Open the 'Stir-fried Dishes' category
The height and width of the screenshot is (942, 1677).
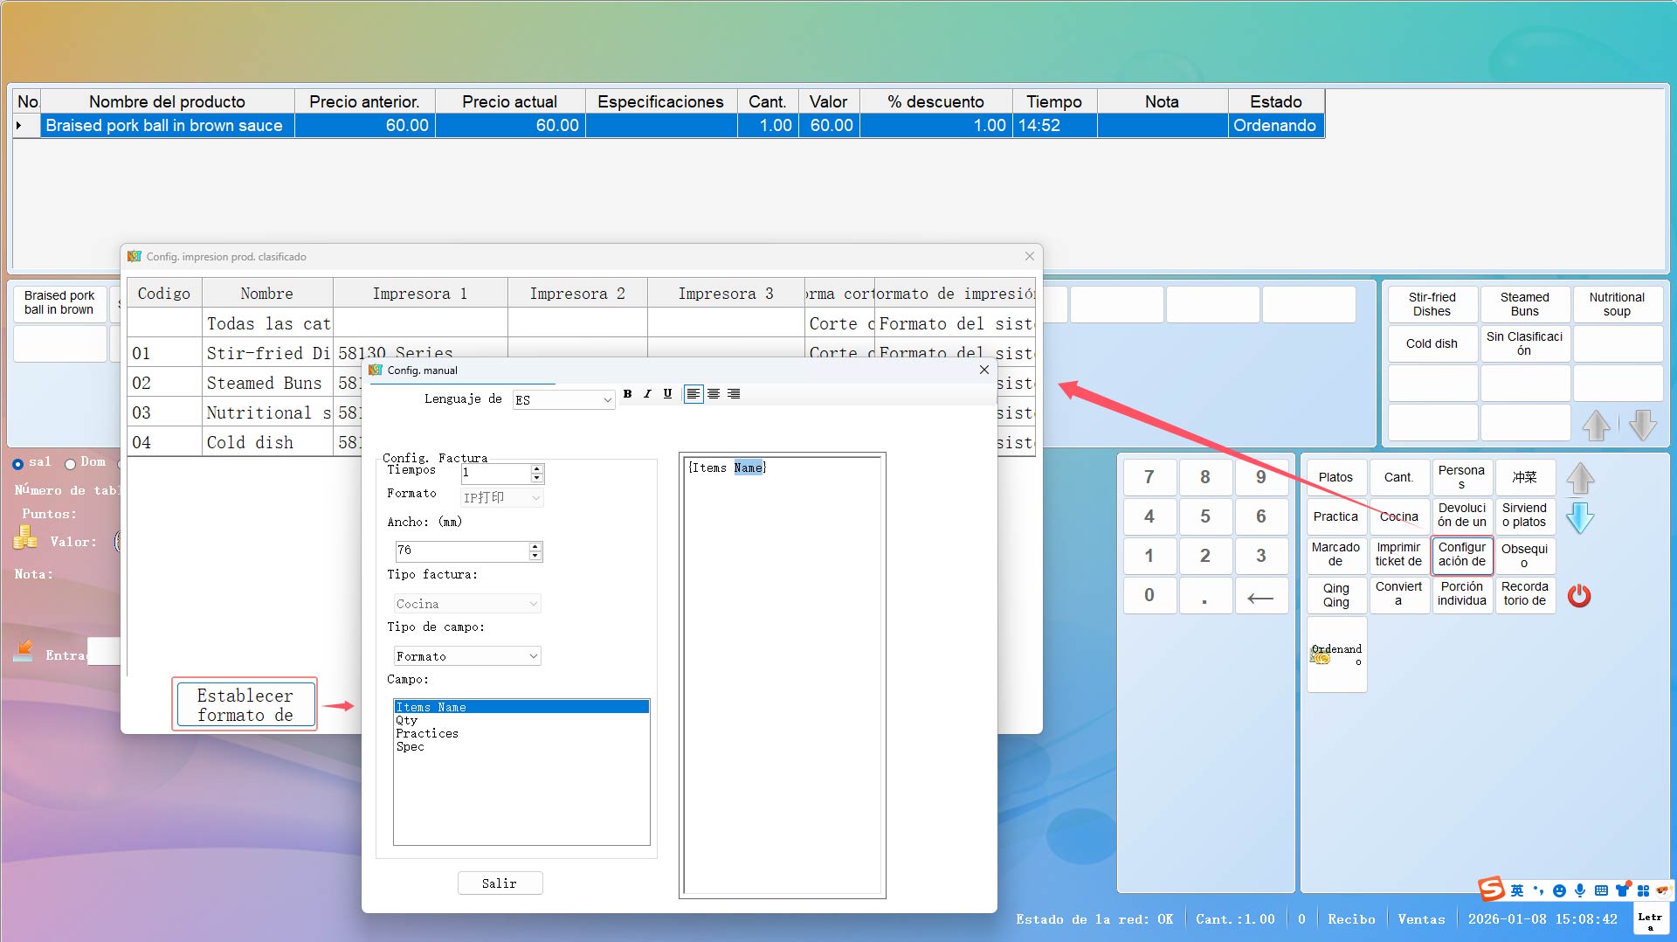point(1432,304)
